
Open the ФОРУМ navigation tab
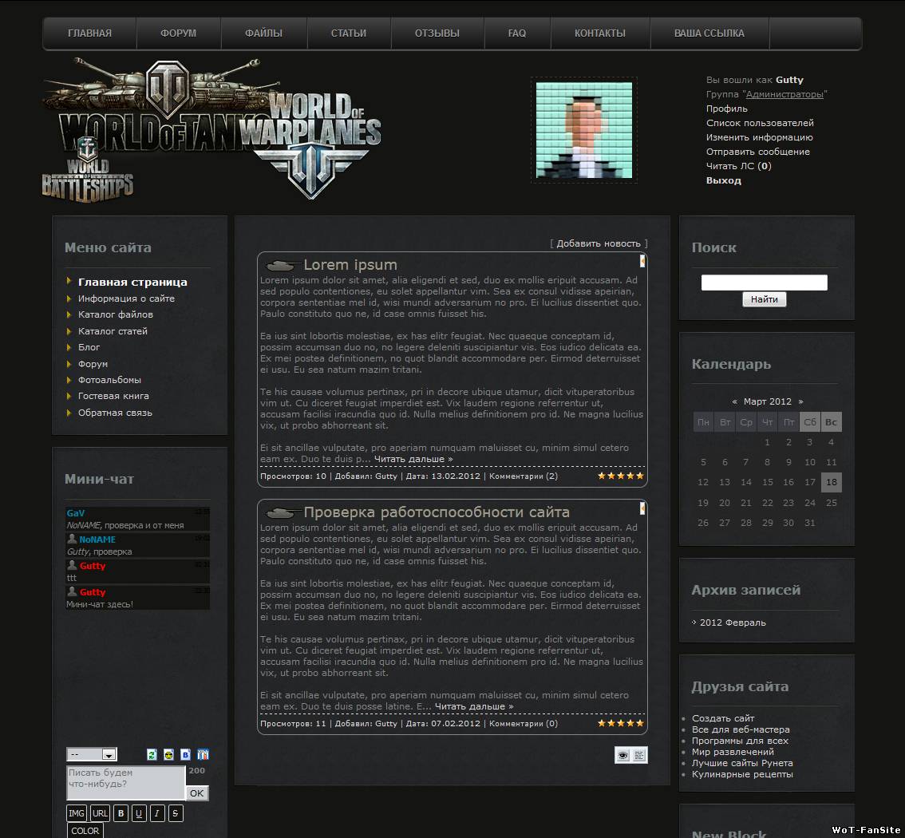click(x=178, y=34)
